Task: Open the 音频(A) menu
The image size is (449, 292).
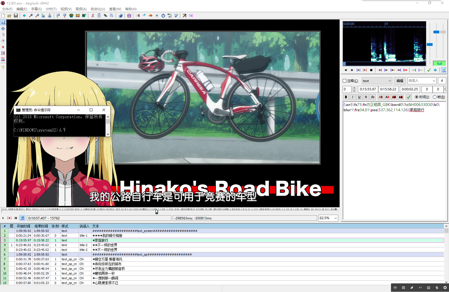Action: [x=81, y=9]
